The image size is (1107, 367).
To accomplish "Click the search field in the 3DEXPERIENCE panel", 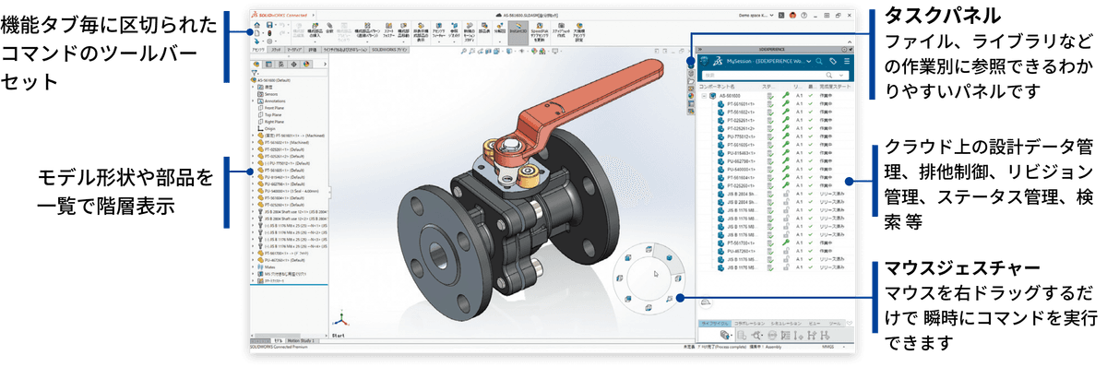I will coord(775,76).
